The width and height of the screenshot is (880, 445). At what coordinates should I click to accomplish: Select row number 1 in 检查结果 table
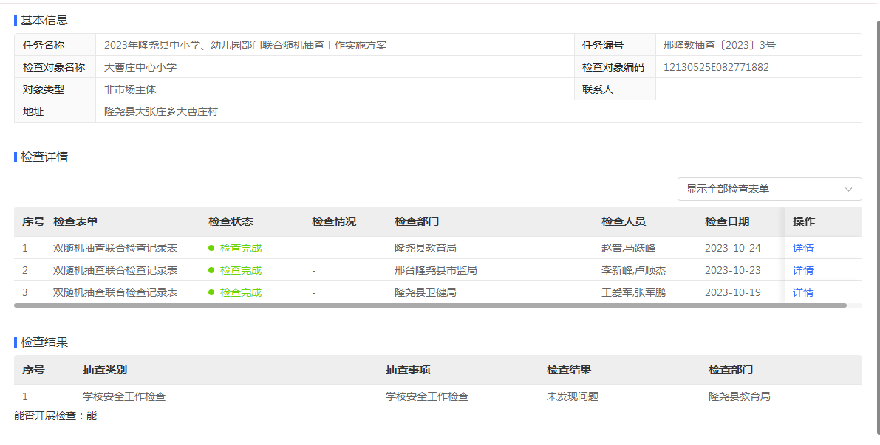[x=25, y=396]
